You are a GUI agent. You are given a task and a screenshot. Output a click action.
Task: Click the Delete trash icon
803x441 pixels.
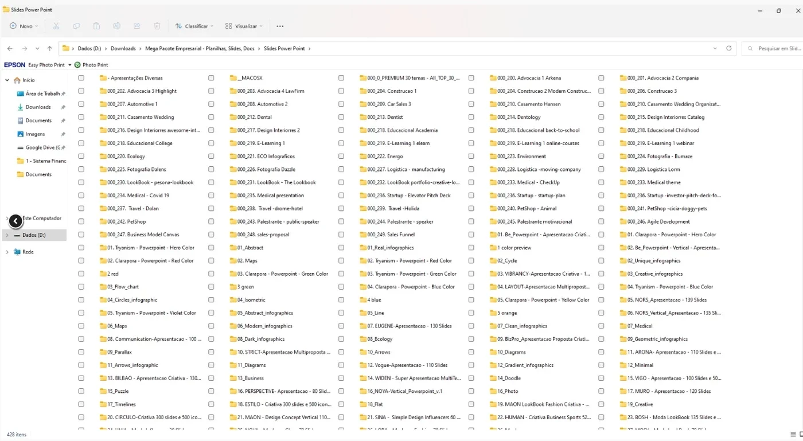157,26
